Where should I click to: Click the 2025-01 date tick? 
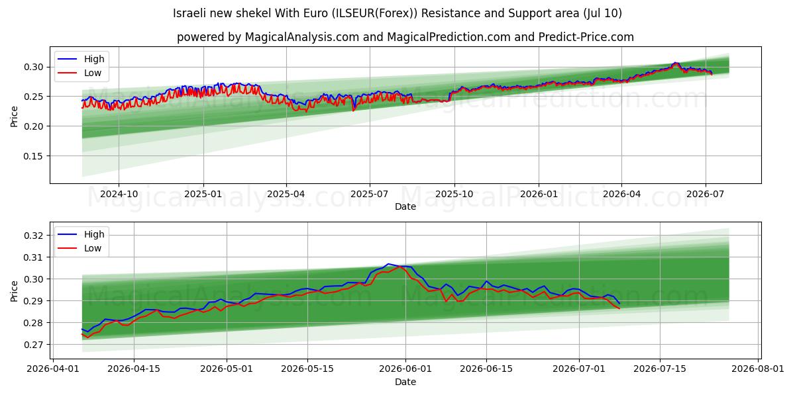click(203, 193)
